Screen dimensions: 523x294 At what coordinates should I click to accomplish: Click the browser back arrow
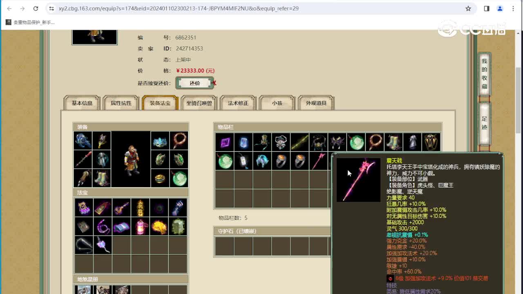pos(9,8)
